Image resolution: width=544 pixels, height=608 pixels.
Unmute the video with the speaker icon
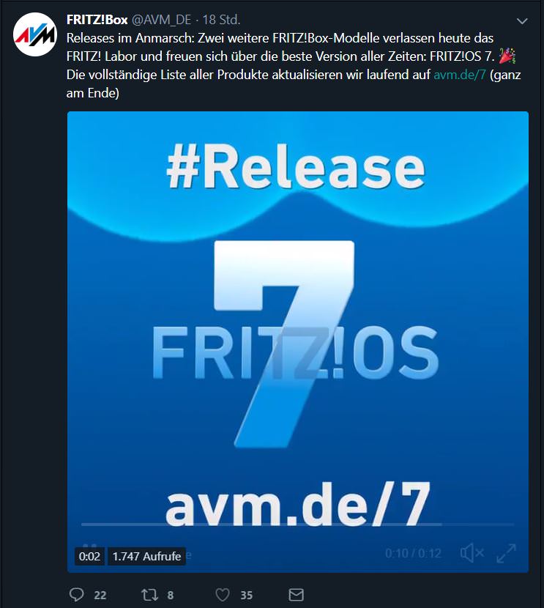coord(472,552)
